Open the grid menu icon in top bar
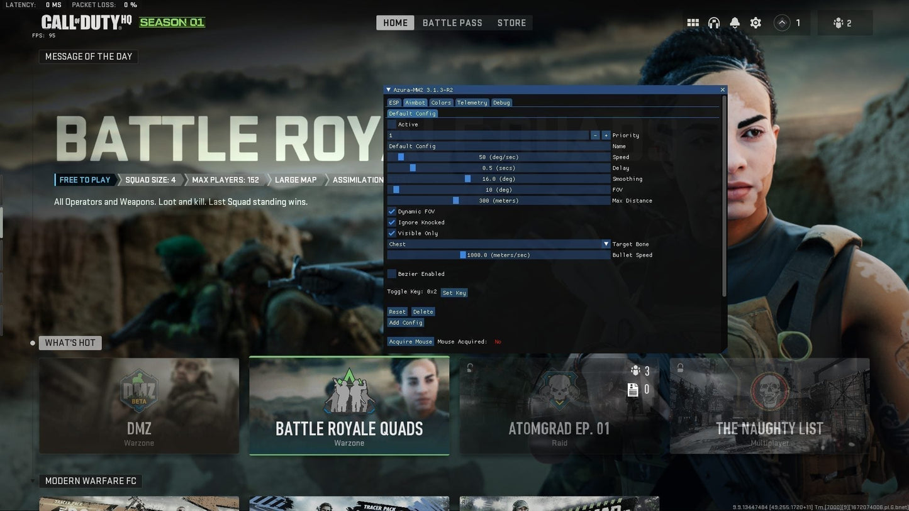The image size is (909, 511). pyautogui.click(x=693, y=23)
